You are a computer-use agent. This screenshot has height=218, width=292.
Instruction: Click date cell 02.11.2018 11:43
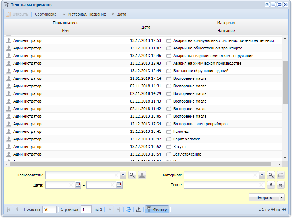[x=146, y=101]
